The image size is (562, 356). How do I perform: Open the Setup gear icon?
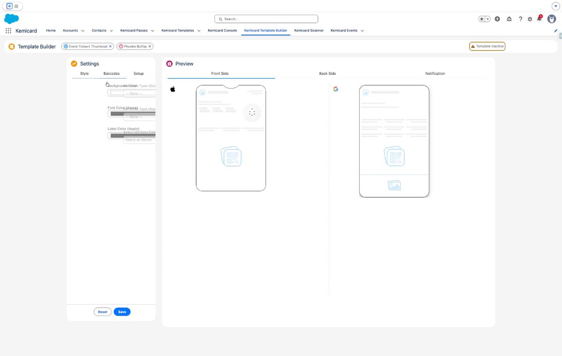530,19
